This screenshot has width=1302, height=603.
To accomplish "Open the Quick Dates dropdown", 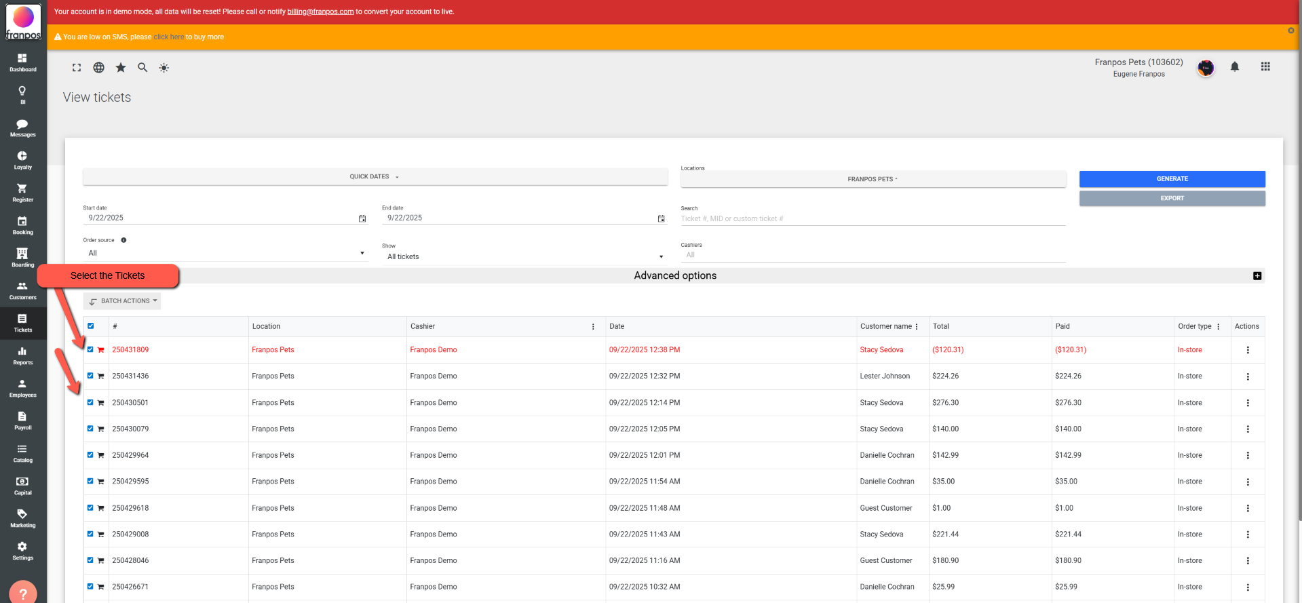I will [375, 177].
